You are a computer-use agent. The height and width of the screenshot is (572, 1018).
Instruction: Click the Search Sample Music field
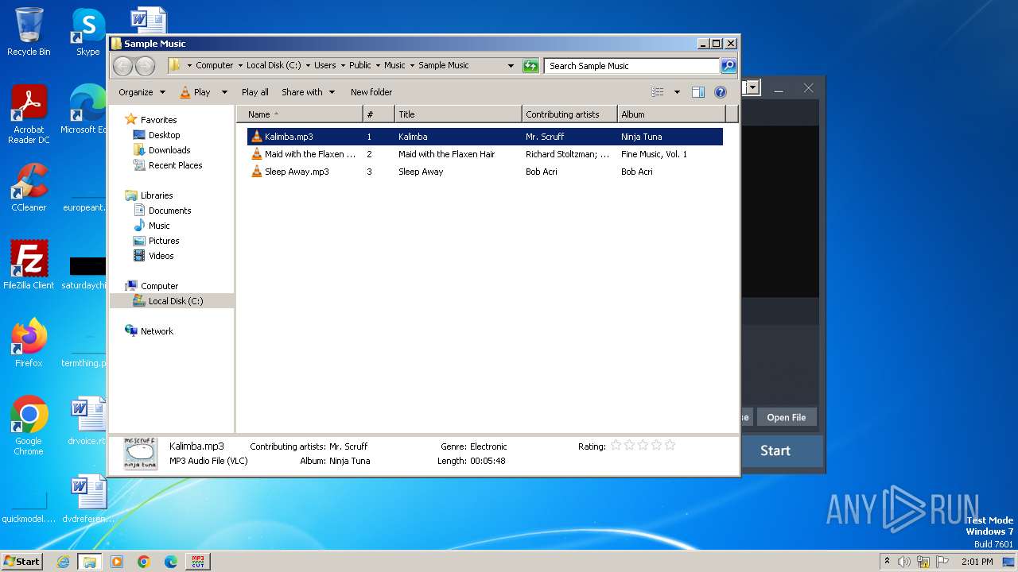[x=632, y=66]
